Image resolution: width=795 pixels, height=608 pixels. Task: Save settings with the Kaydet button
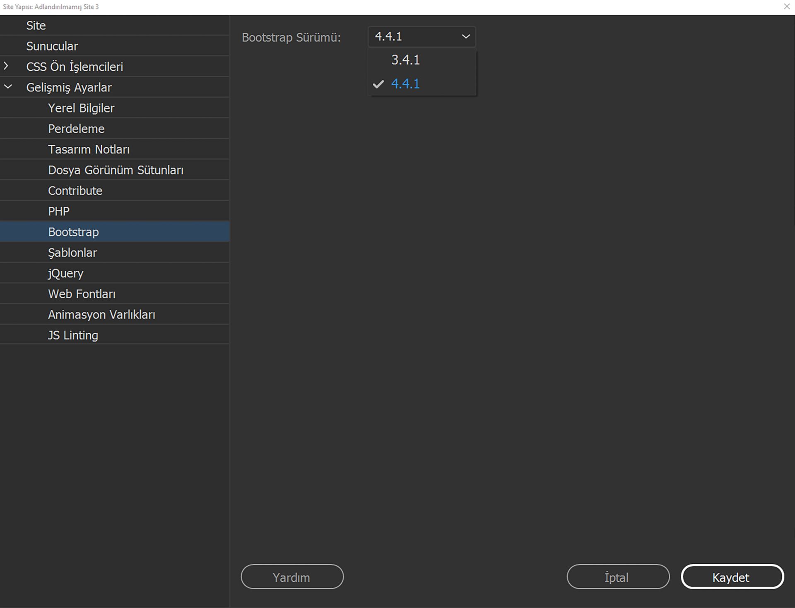pyautogui.click(x=732, y=577)
